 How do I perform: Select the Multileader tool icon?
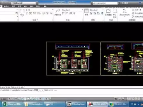click(x=57, y=12)
